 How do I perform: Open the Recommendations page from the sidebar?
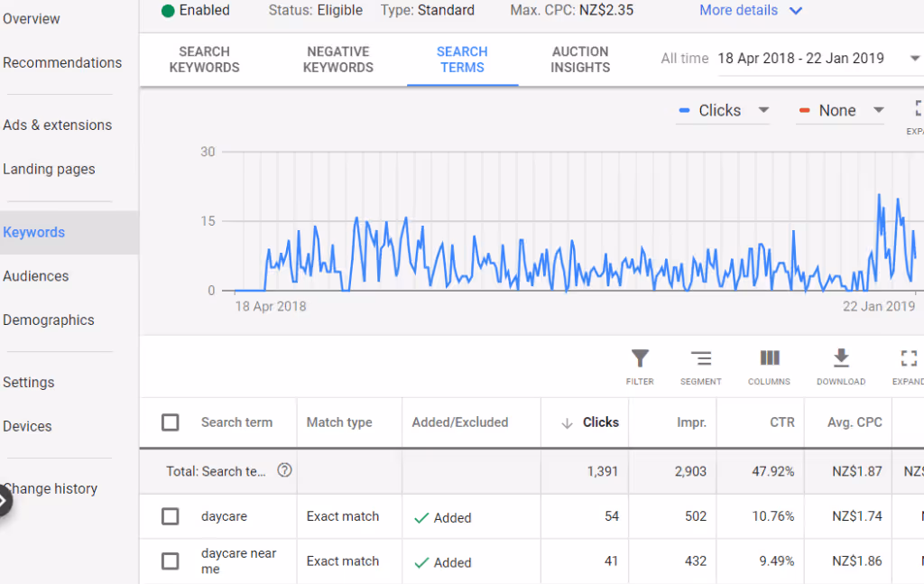pos(62,62)
